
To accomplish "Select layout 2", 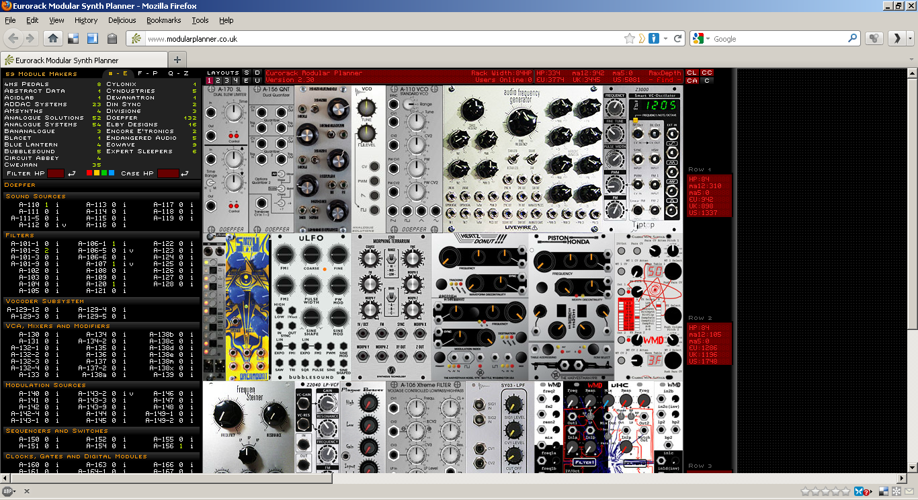I will 218,81.
